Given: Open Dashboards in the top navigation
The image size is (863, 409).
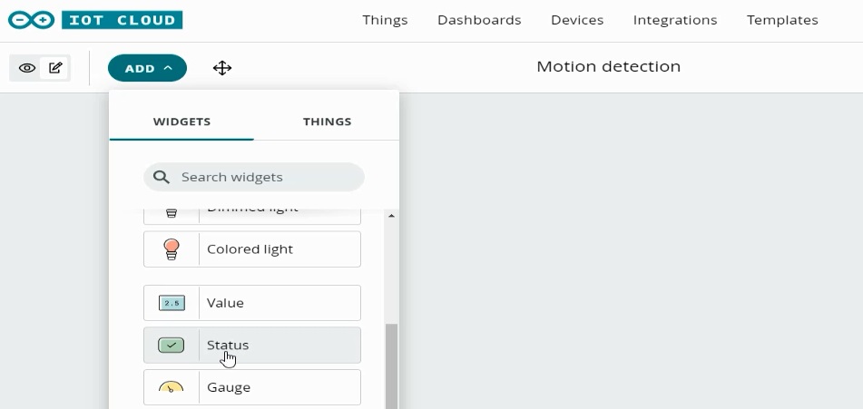Looking at the screenshot, I should tap(479, 20).
